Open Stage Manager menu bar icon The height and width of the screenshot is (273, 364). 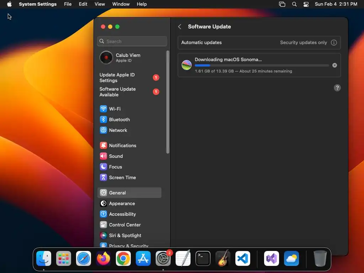click(x=282, y=4)
